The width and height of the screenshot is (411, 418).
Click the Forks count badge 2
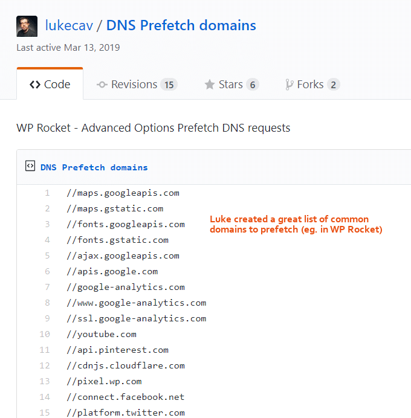(334, 85)
